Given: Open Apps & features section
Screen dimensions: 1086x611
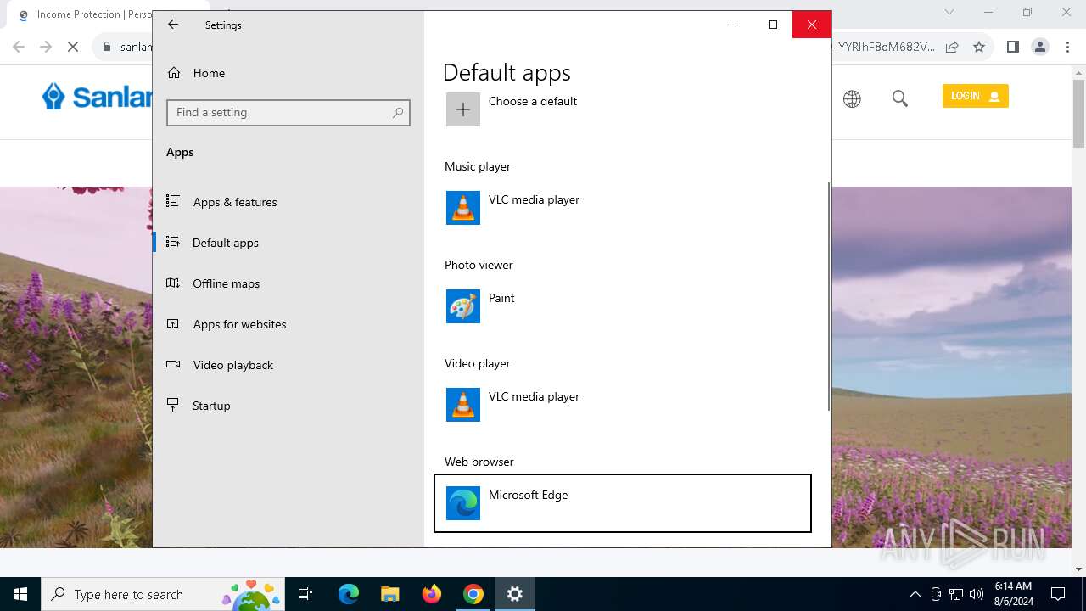Looking at the screenshot, I should (288, 202).
